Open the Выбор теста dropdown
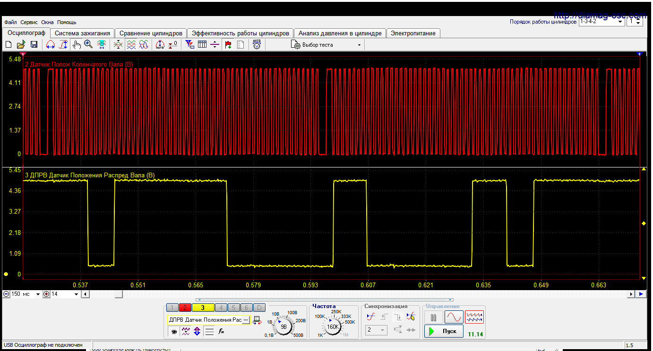653x351 pixels. tap(359, 45)
